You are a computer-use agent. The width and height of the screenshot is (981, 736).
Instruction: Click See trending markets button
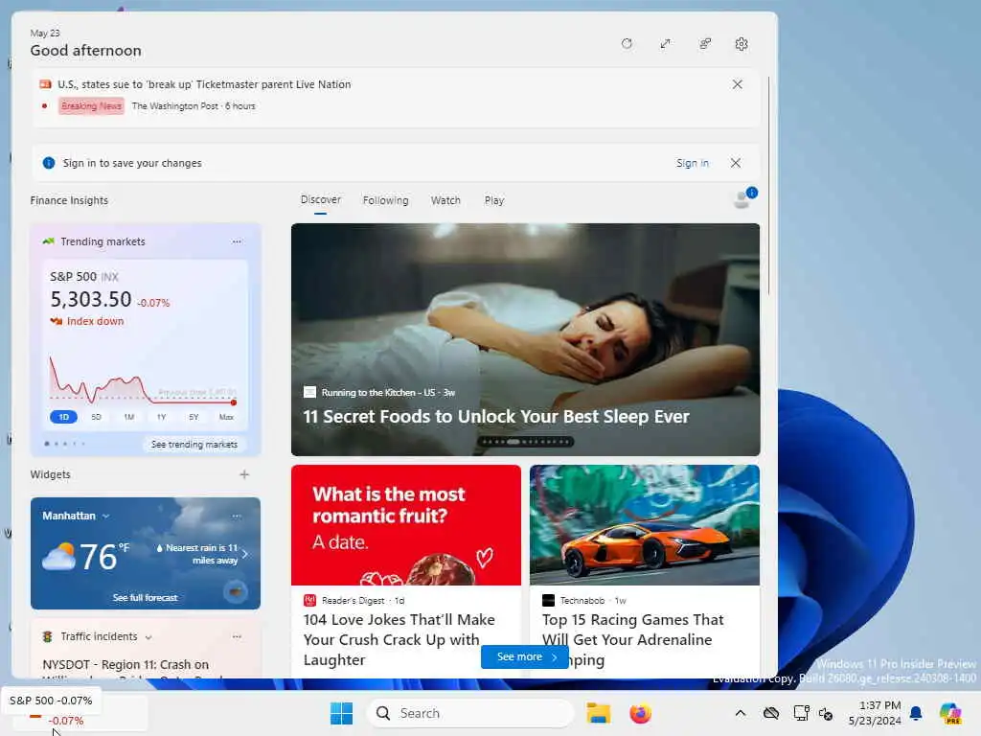tap(194, 445)
